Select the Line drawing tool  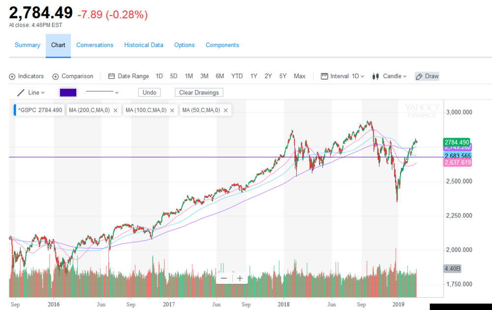[31, 92]
